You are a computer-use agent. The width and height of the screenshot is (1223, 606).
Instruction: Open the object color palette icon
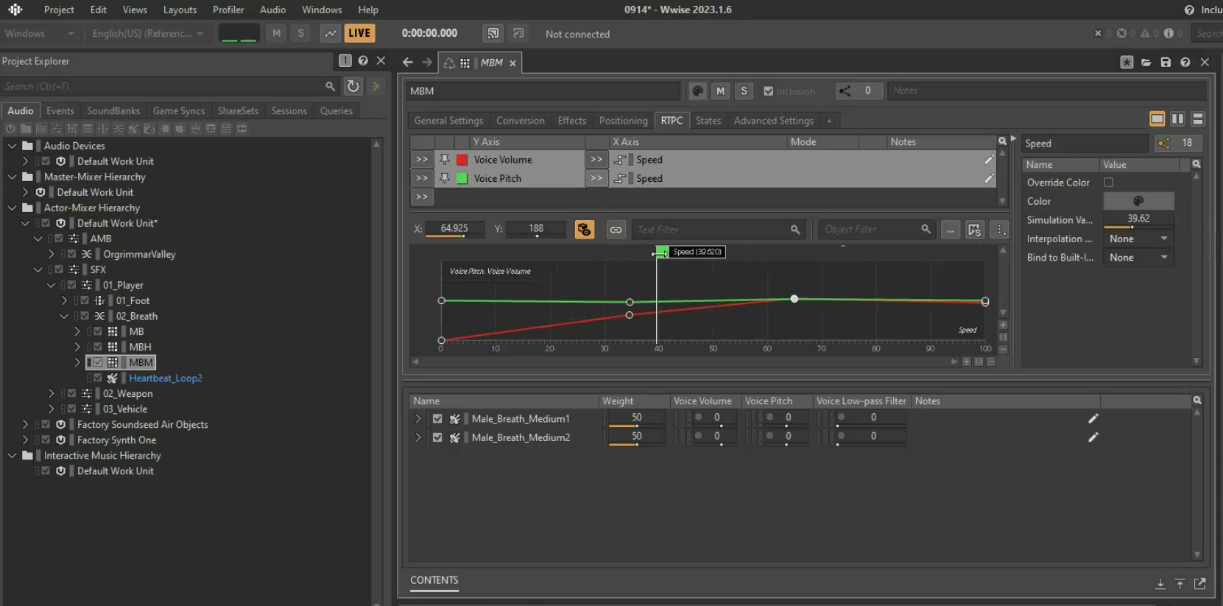(x=698, y=91)
